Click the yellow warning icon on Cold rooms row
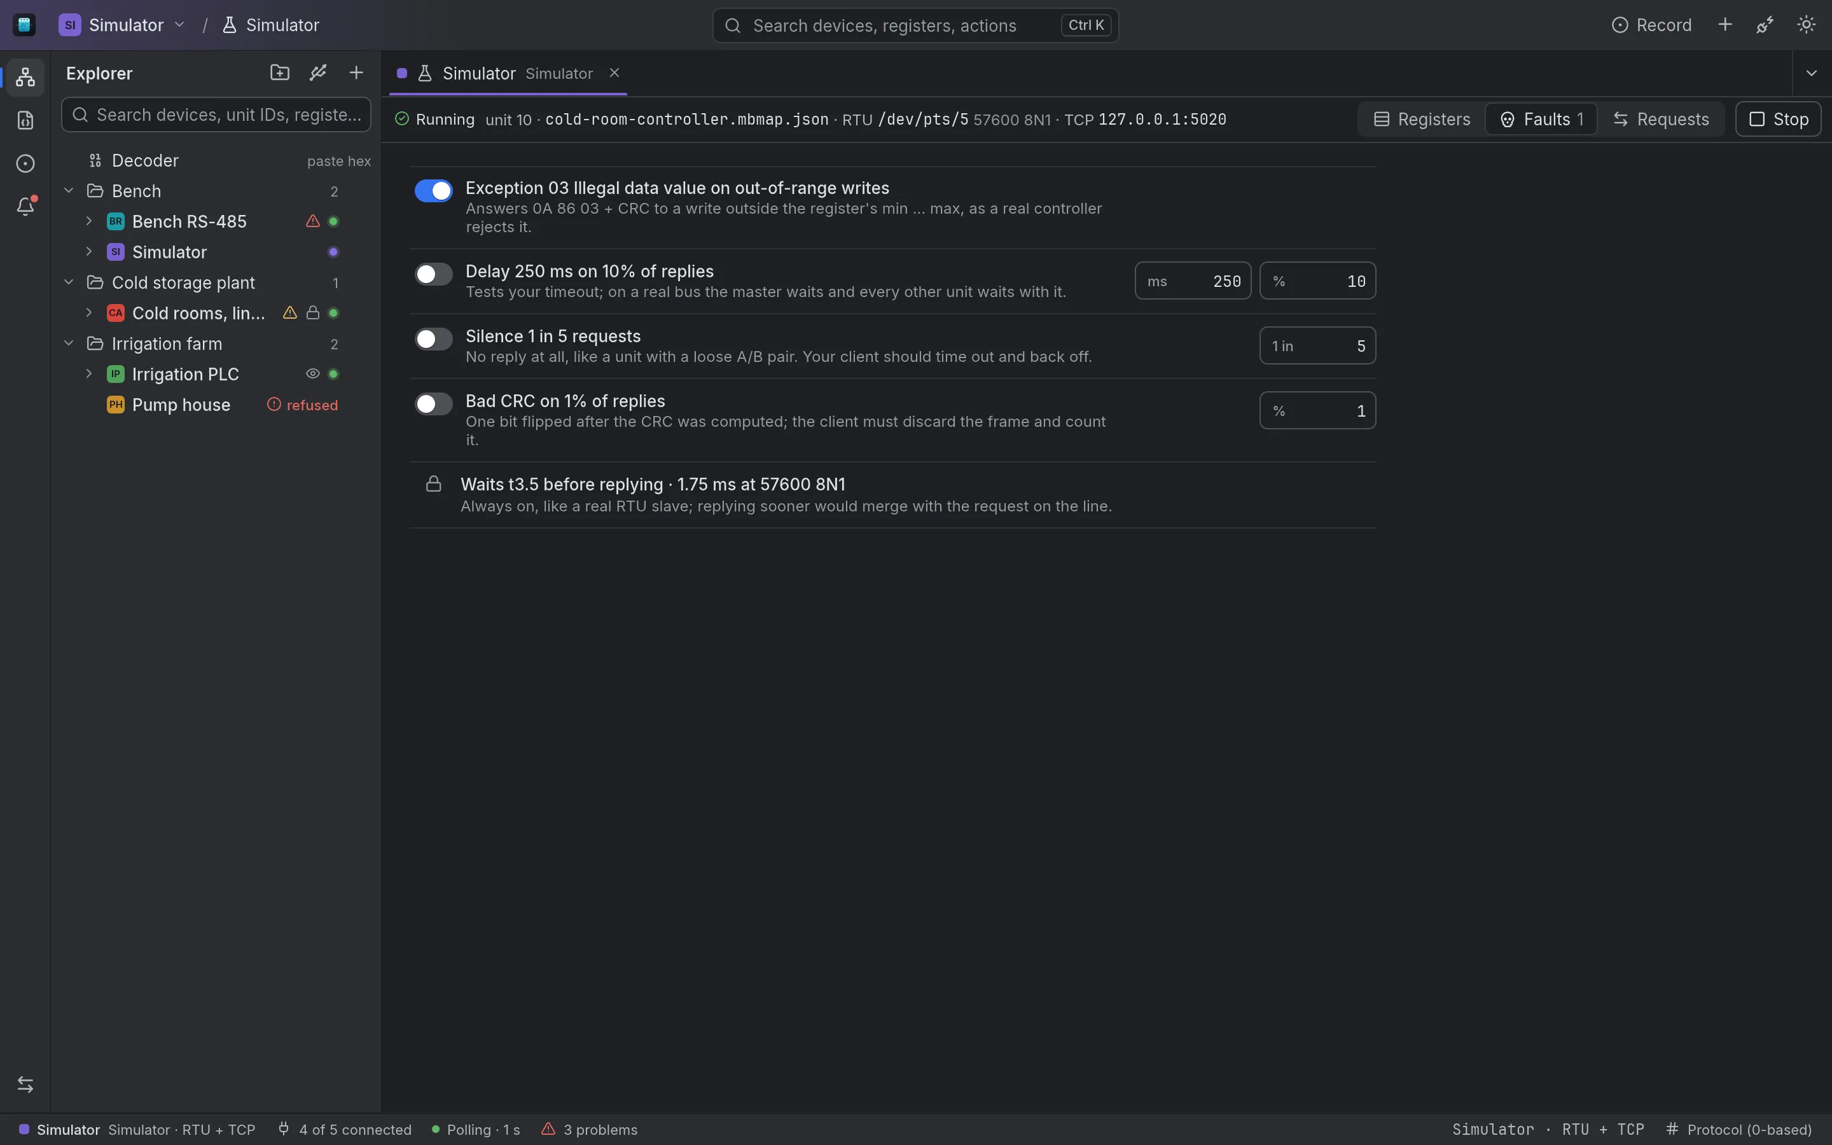Viewport: 1832px width, 1145px height. (x=290, y=313)
